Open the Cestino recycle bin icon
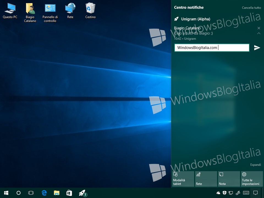The image size is (264, 198). (x=90, y=11)
